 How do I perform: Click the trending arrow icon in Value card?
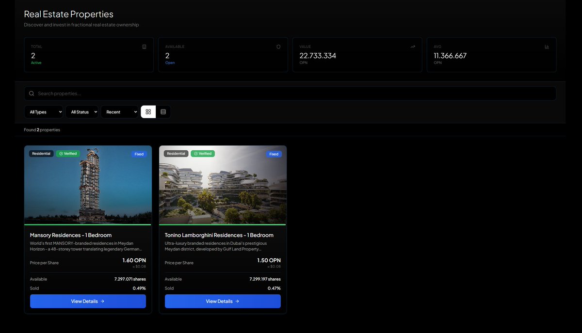[x=413, y=47]
